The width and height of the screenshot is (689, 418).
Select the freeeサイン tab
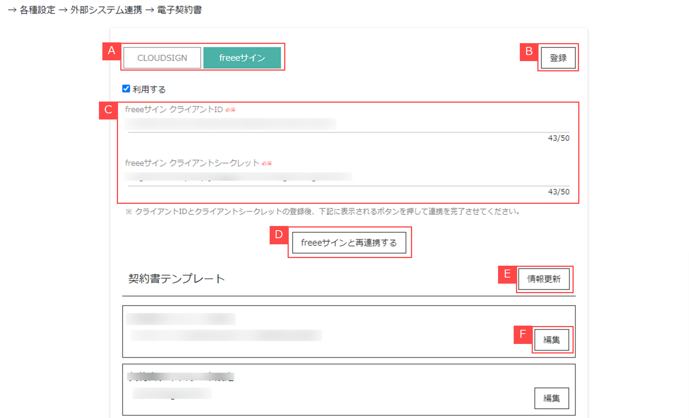242,58
